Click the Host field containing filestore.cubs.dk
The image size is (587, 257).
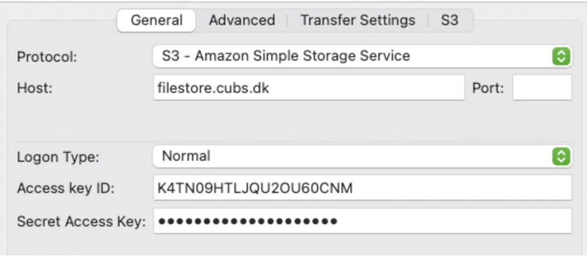(x=309, y=88)
